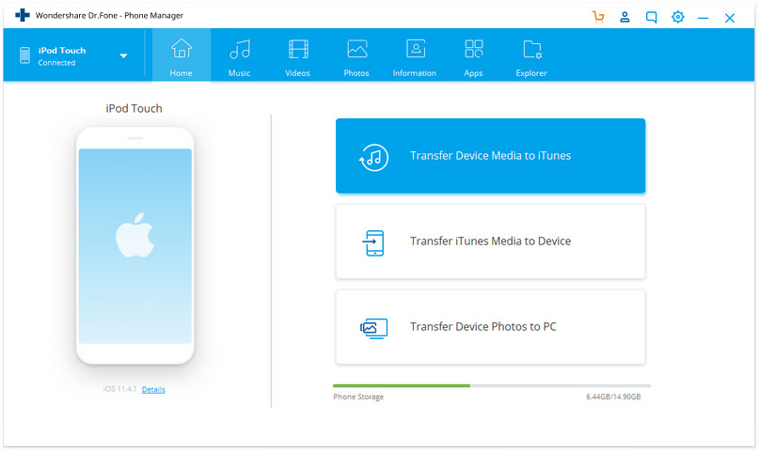Switch to the Photos tab label
The height and width of the screenshot is (451, 759).
click(x=356, y=73)
